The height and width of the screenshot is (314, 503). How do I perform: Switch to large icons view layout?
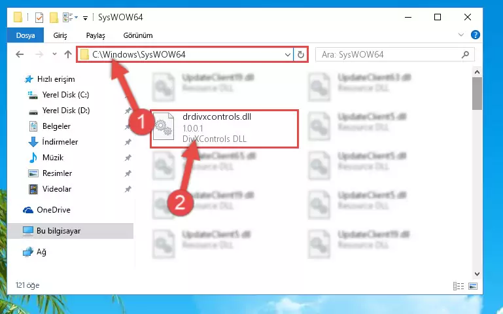tap(473, 286)
